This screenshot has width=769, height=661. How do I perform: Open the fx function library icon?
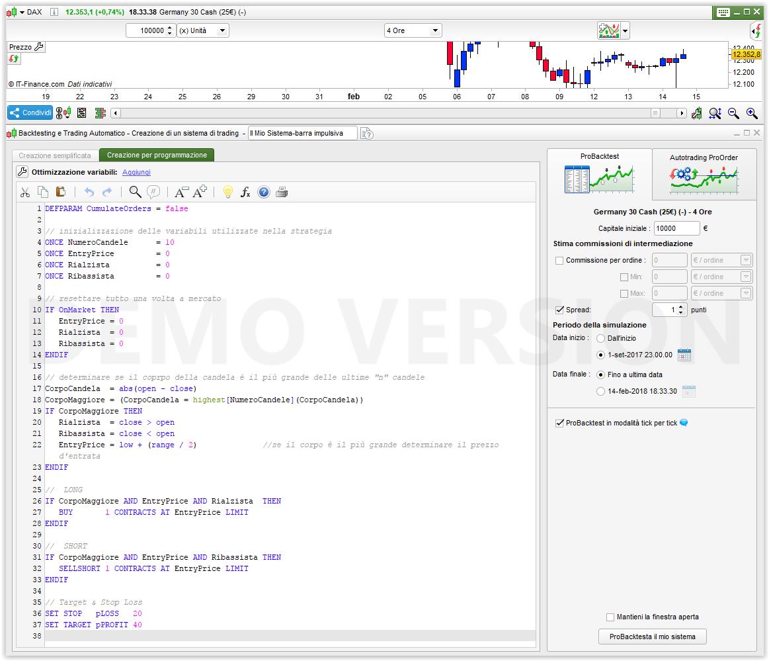(x=245, y=192)
